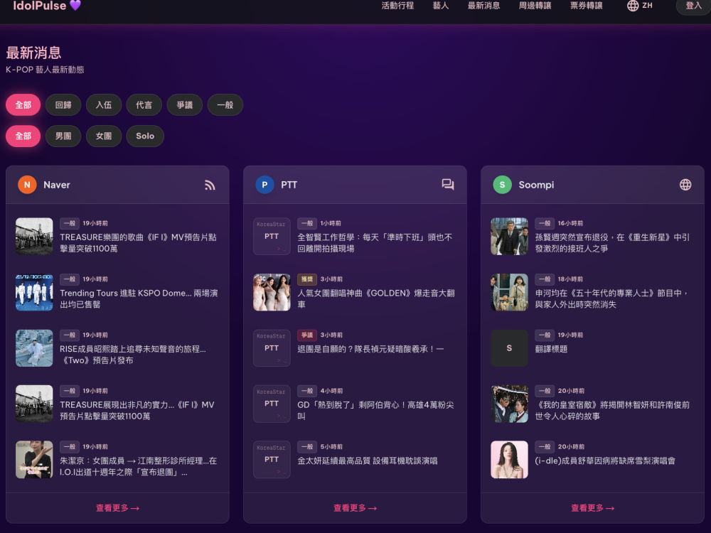The width and height of the screenshot is (711, 533).
Task: Open 孫賢週突然宣布退役 headline
Action: pos(612,243)
